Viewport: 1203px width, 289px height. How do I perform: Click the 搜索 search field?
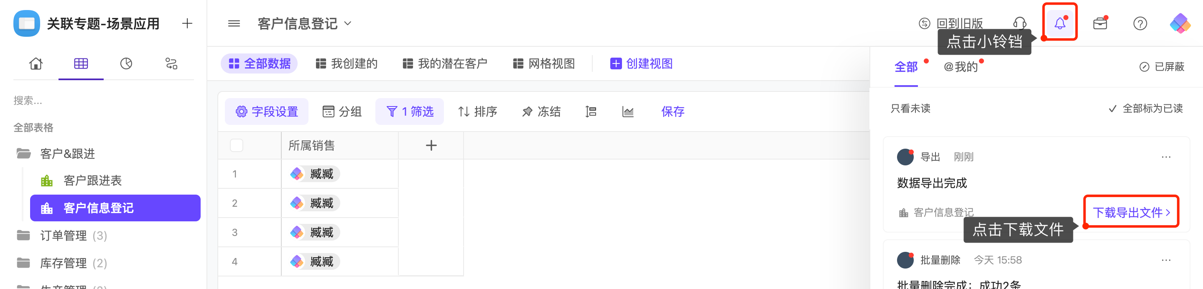click(103, 100)
